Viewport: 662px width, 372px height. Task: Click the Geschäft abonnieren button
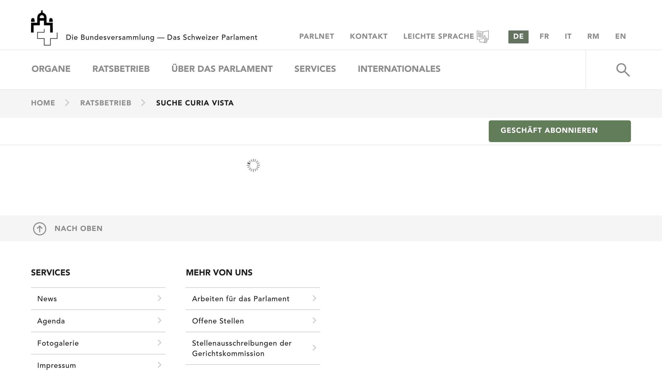560,131
